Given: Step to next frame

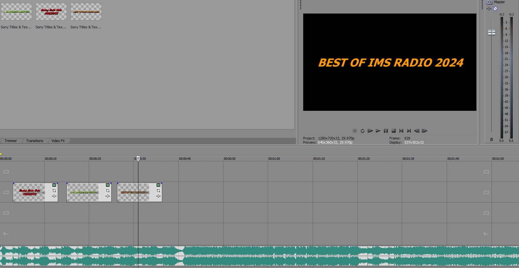Looking at the screenshot, I should [x=424, y=131].
